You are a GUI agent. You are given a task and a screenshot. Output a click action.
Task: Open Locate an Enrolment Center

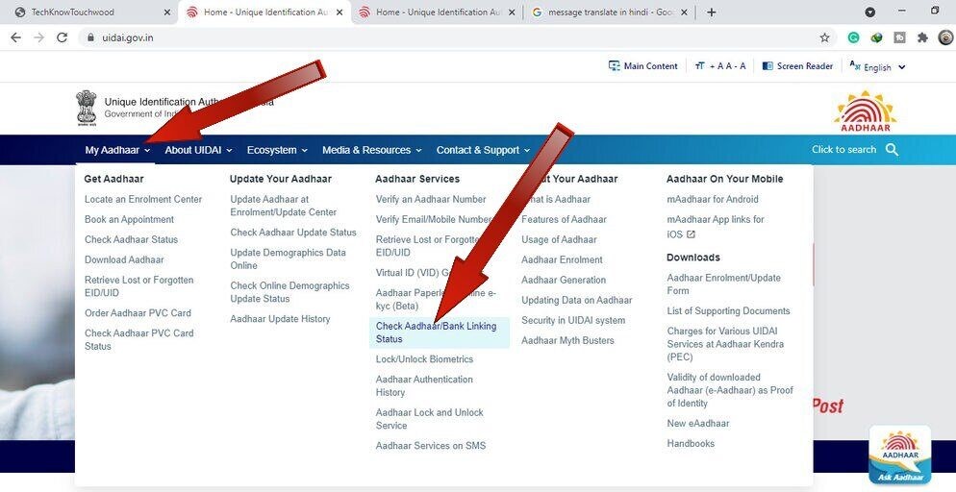coord(143,199)
